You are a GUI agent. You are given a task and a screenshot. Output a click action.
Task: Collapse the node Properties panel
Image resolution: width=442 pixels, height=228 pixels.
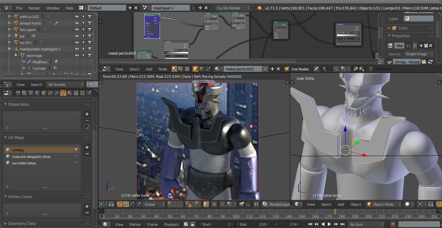pos(389,36)
